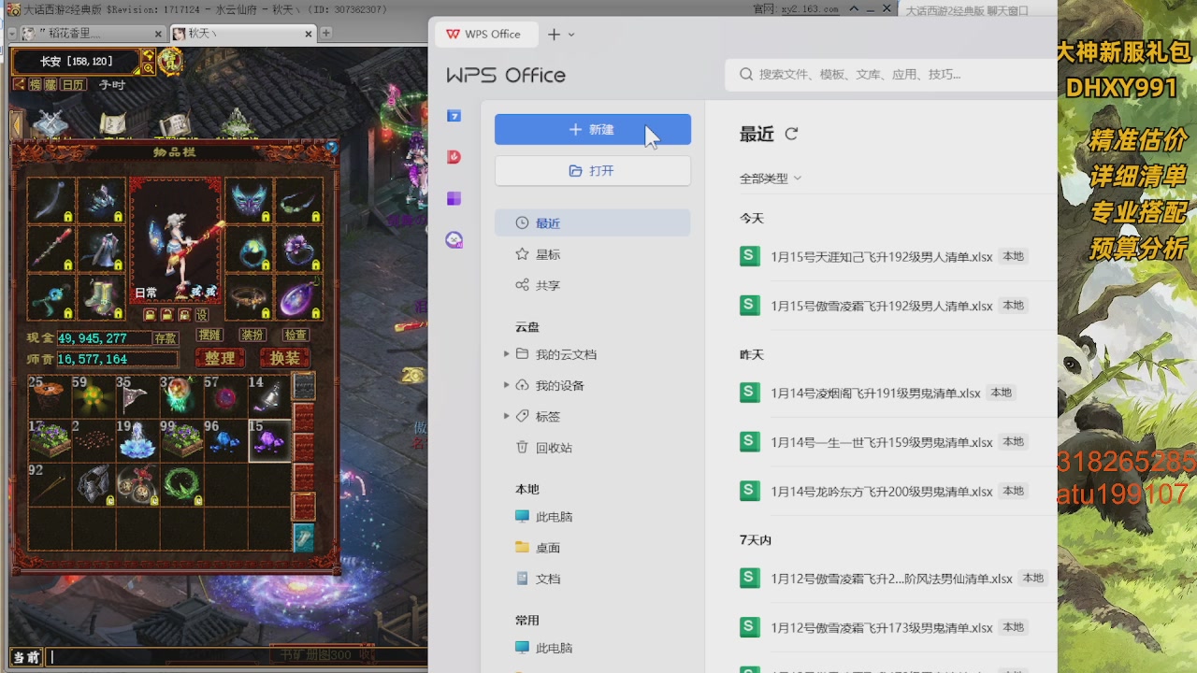
Task: Select the red spear weapon slot
Action: coord(50,249)
